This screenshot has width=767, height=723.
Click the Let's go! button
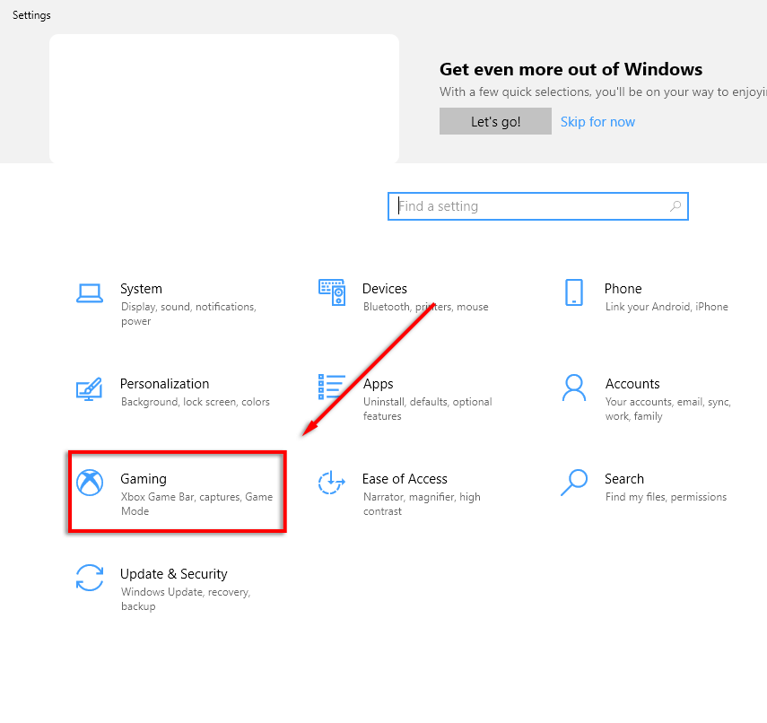(495, 121)
